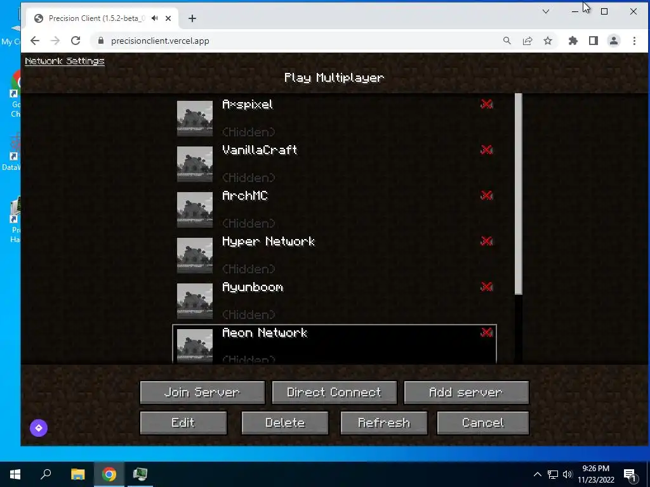Open Chrome's three-dot menu
The width and height of the screenshot is (650, 487).
click(x=634, y=41)
